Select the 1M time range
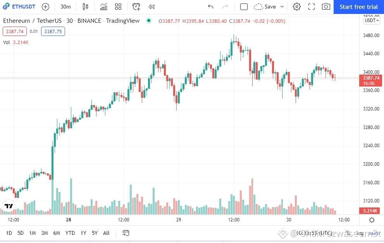The width and height of the screenshot is (384, 243). pyautogui.click(x=32, y=233)
